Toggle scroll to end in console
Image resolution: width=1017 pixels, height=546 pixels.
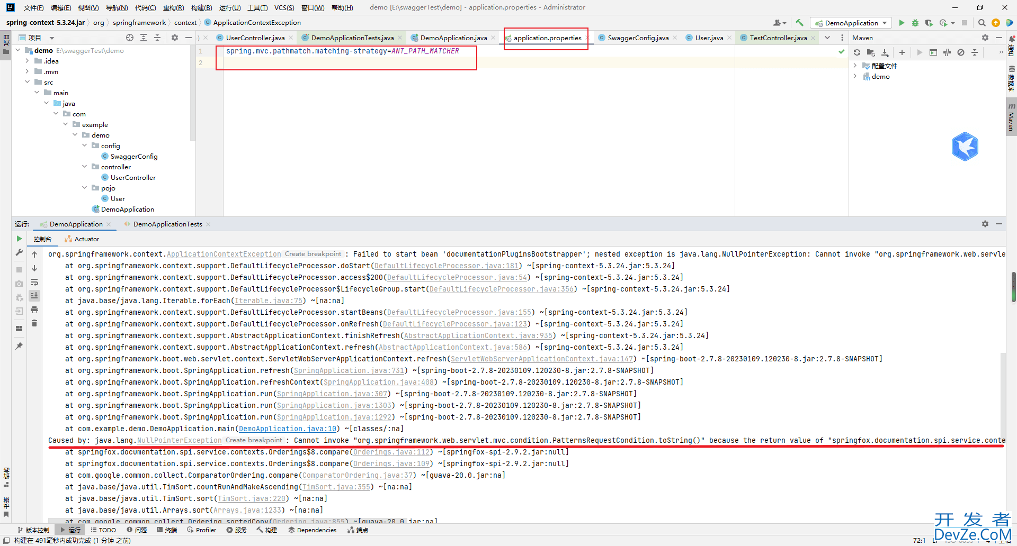coord(34,296)
